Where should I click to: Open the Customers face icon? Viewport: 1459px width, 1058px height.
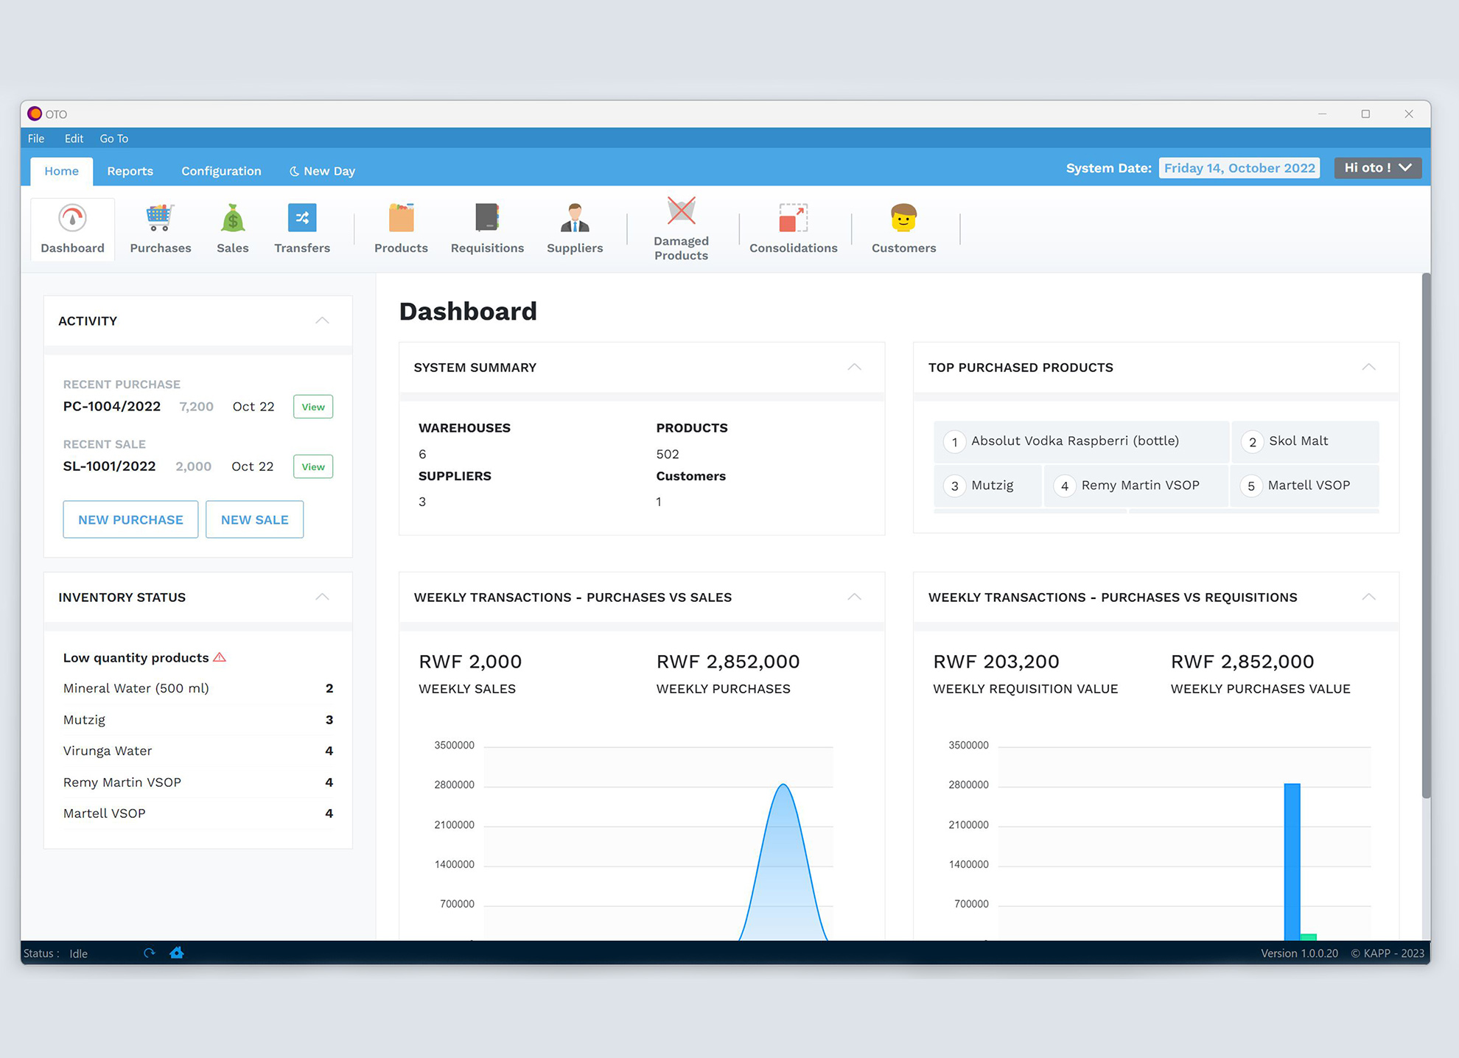pos(903,219)
